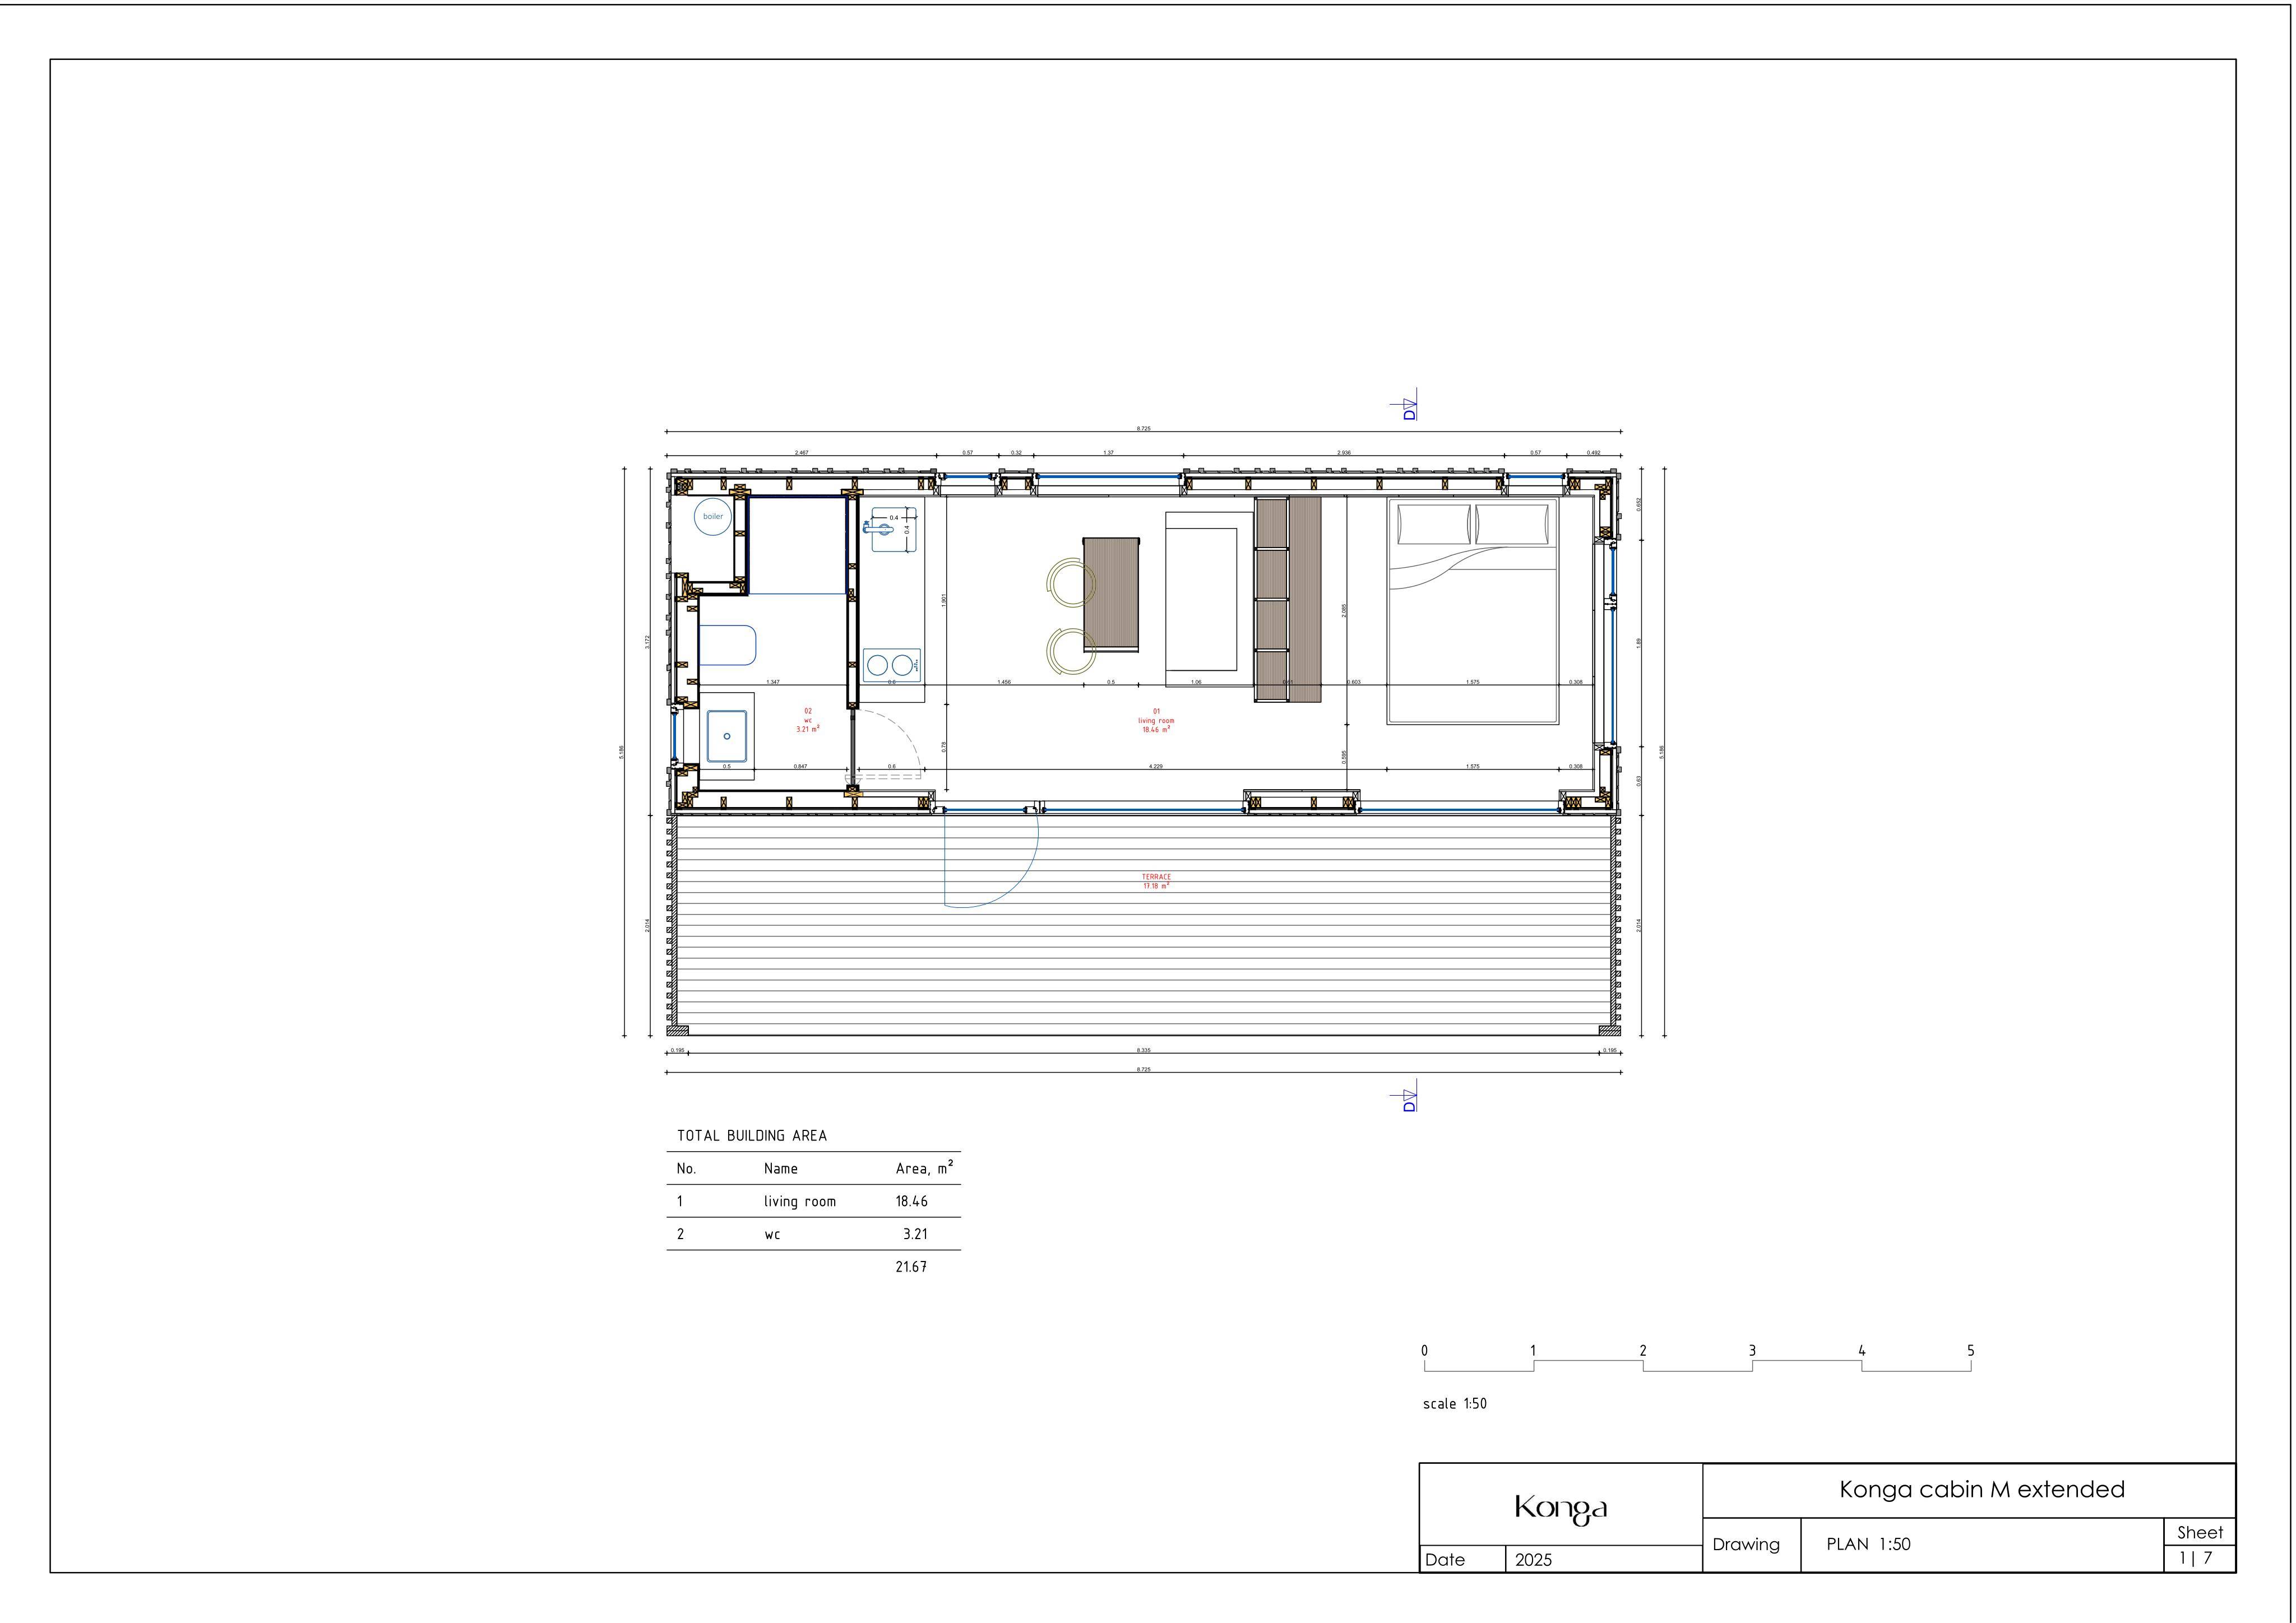This screenshot has width=2296, height=1623.
Task: Select the bathroom washbasin symbol
Action: (x=727, y=736)
